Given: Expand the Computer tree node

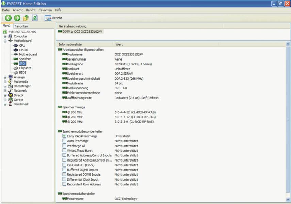Looking at the screenshot, I should point(5,36).
